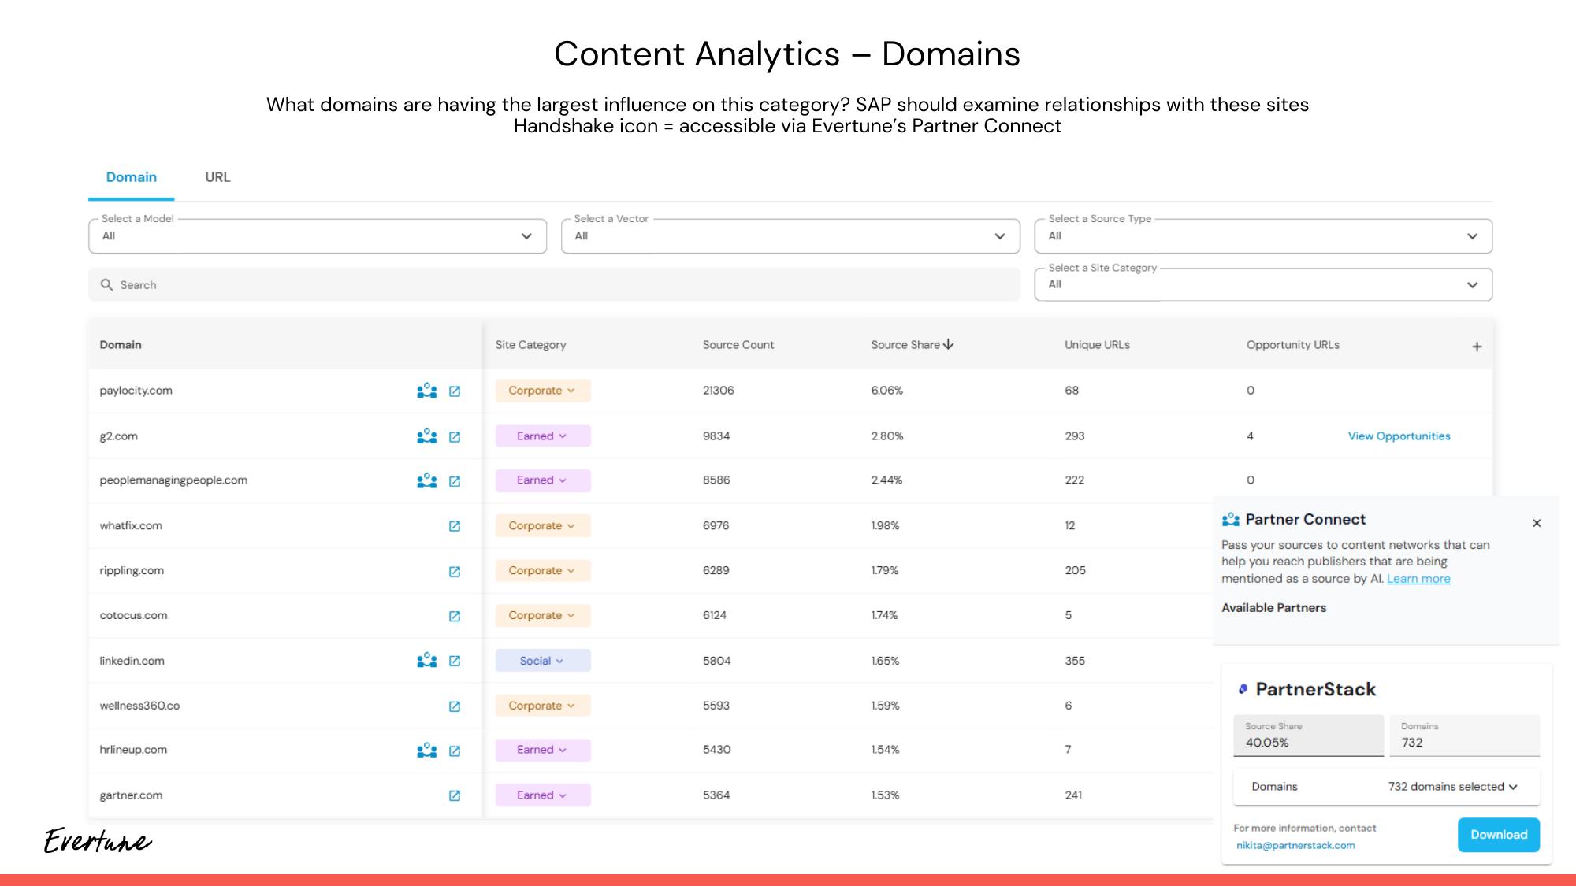Viewport: 1576px width, 886px height.
Task: Toggle the Earned category pill for g2.com
Action: click(x=542, y=436)
